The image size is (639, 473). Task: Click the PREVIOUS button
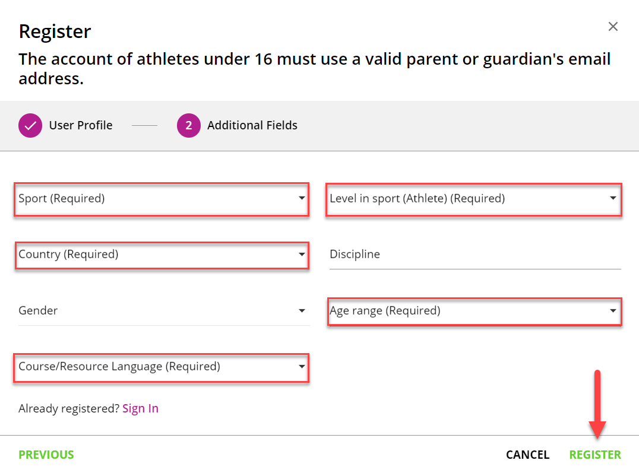[x=46, y=455]
